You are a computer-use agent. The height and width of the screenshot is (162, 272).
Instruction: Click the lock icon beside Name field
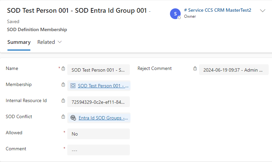63,69
